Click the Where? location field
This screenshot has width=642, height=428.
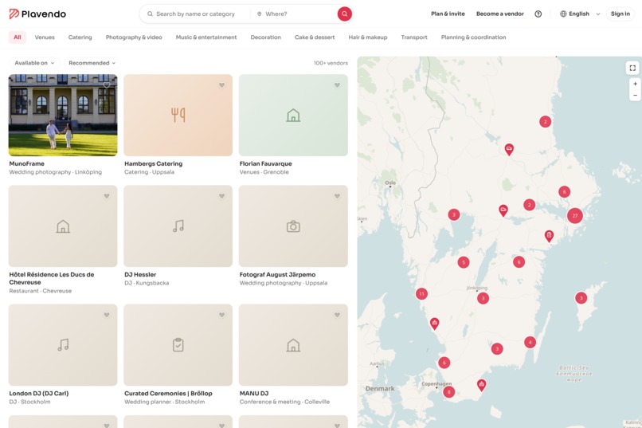295,14
